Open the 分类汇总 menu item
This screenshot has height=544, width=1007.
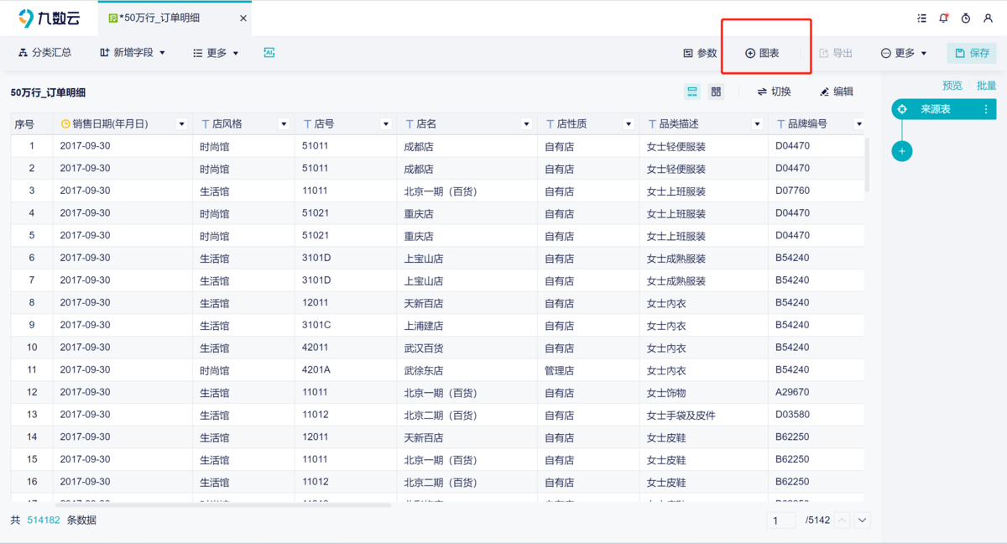[44, 53]
